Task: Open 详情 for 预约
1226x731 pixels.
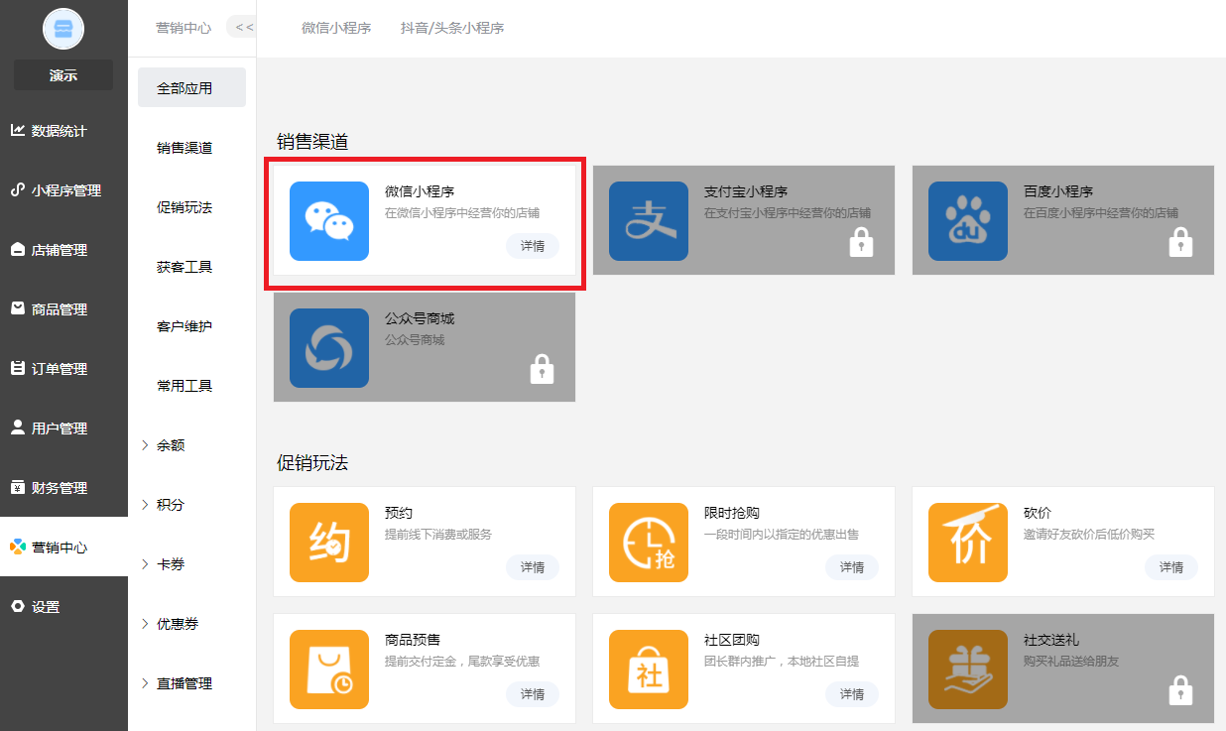Action: (x=533, y=567)
